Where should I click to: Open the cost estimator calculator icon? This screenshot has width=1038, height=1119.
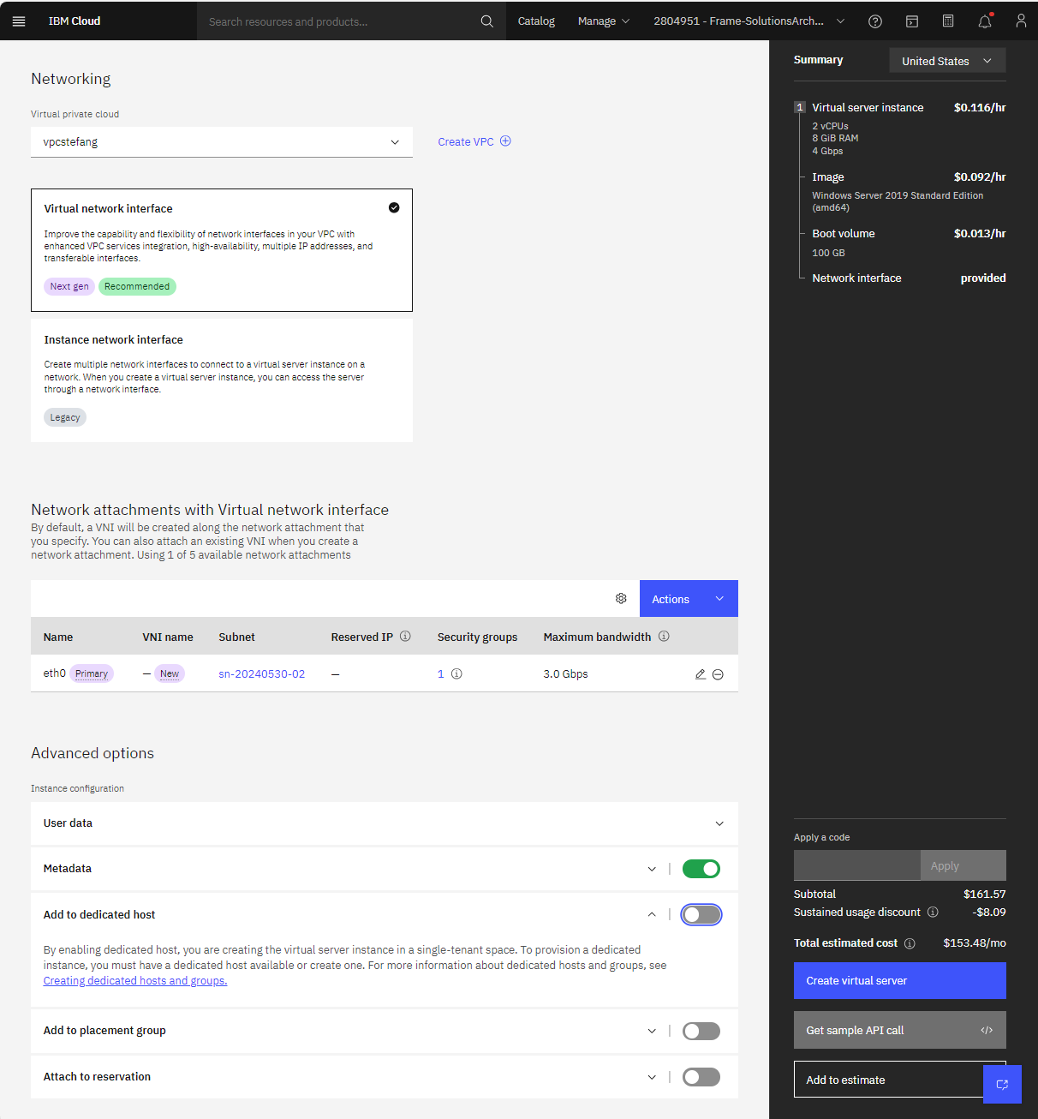(x=947, y=21)
